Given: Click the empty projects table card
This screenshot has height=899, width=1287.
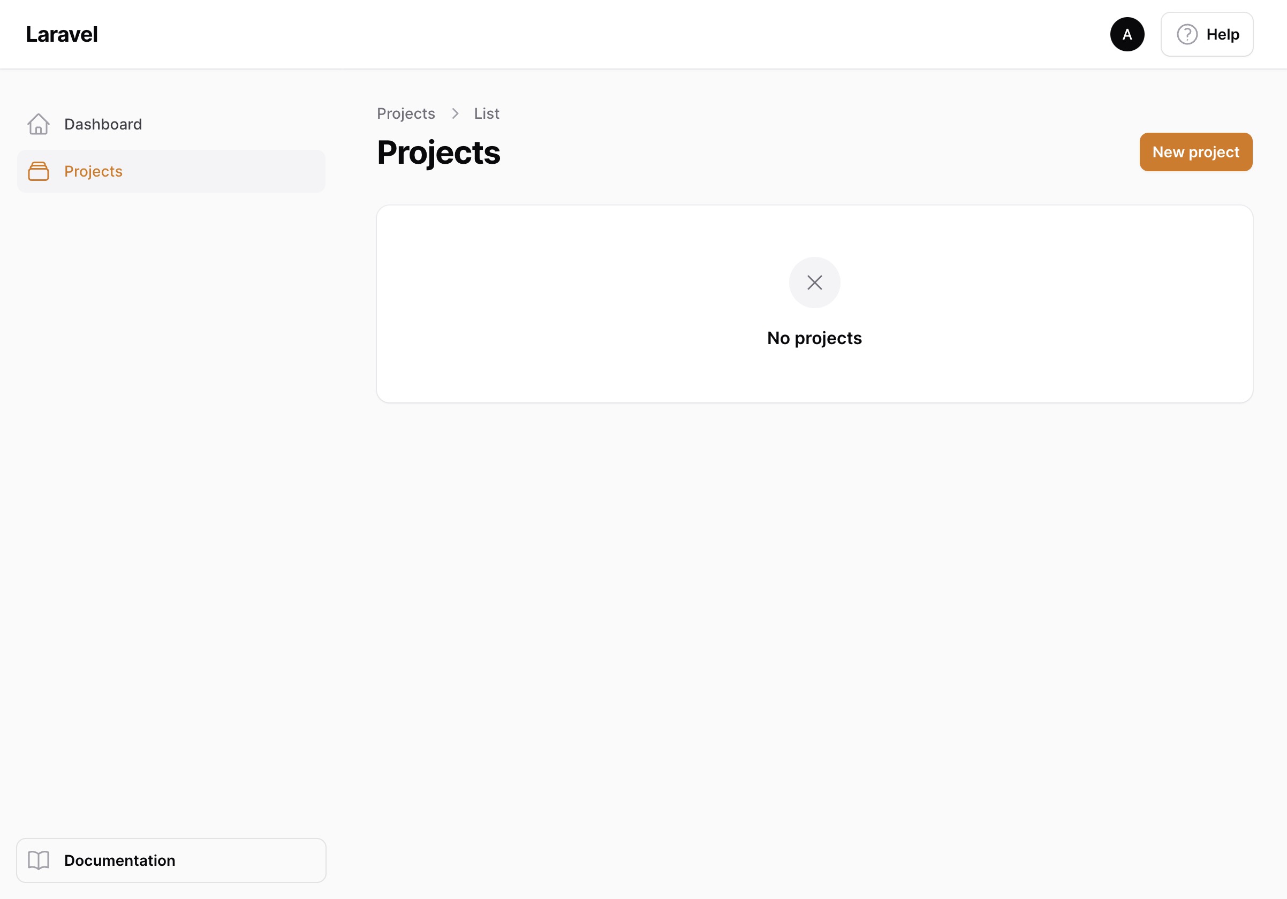Looking at the screenshot, I should point(814,303).
